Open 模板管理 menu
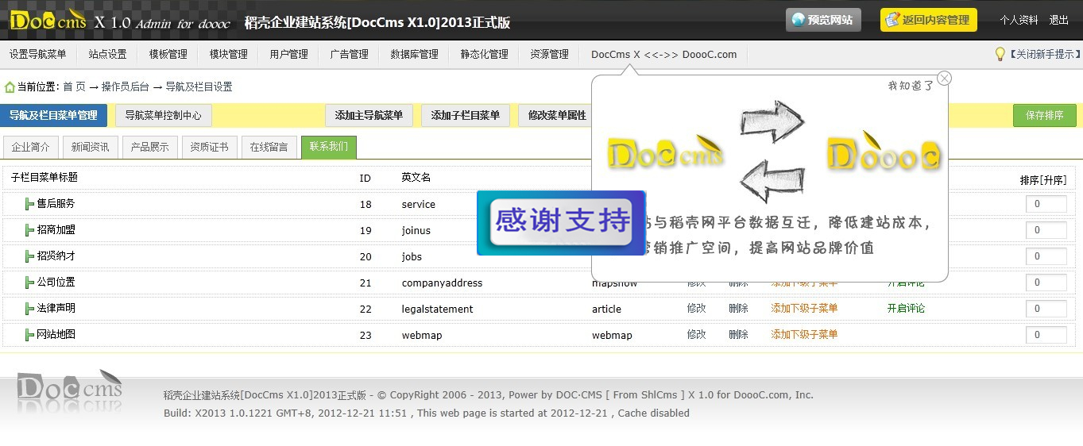Screen dimensions: 1083x446 tap(168, 54)
